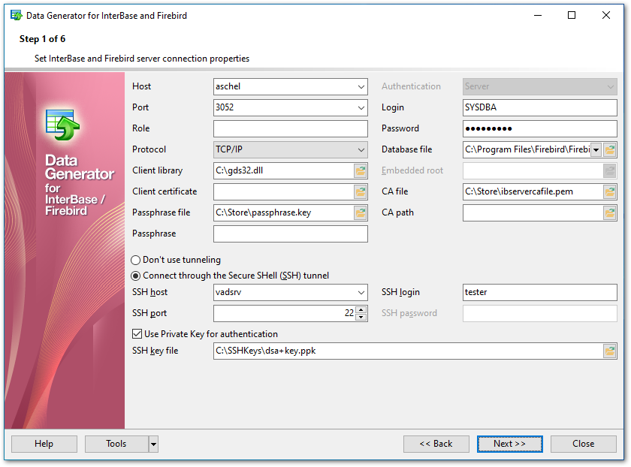This screenshot has width=631, height=467.
Task: Open the Protocol dropdown showing TCP/IP
Action: coord(361,150)
